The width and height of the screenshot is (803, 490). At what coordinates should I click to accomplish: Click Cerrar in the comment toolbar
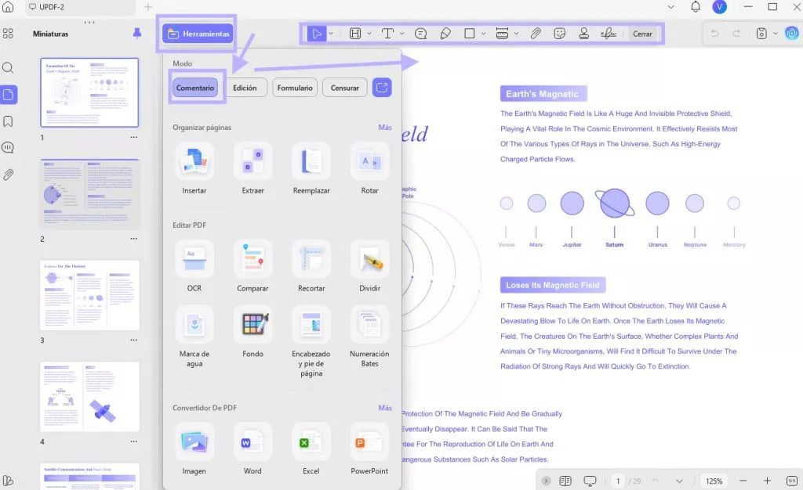point(642,34)
